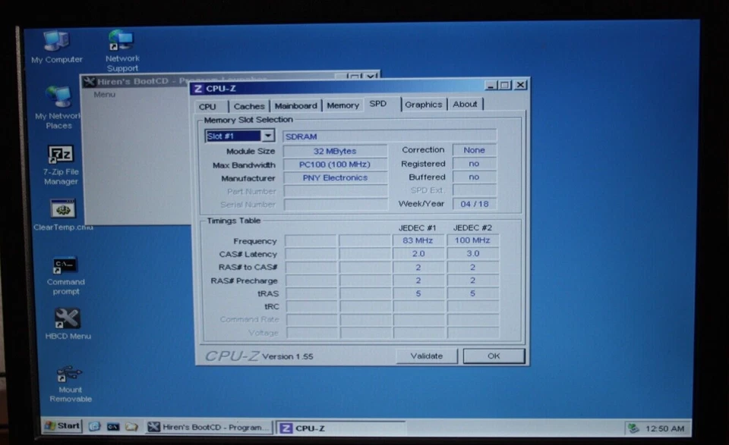Click the 12:50 AM taskbar clock

click(x=664, y=428)
